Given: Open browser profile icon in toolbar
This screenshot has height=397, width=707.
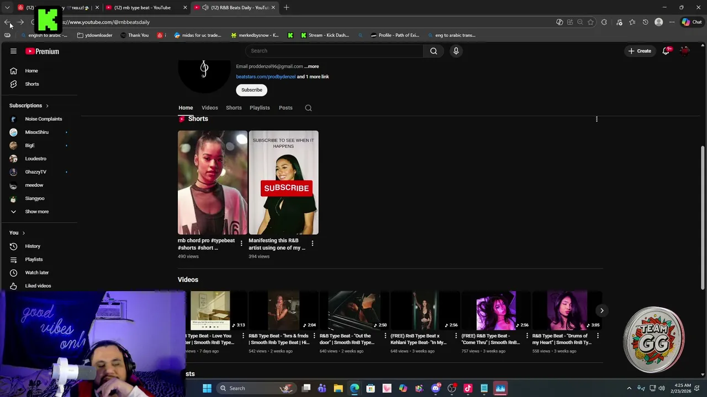Looking at the screenshot, I should 658,22.
